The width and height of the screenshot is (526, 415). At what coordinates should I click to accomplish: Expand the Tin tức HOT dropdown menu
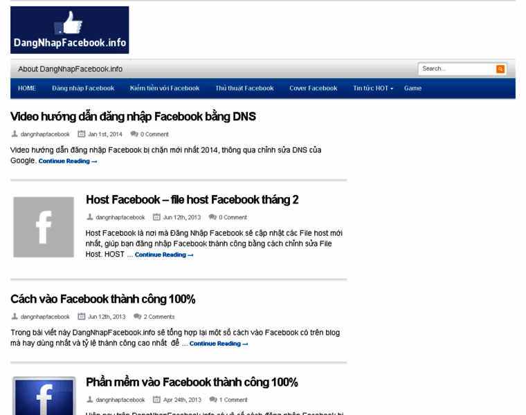(x=373, y=88)
